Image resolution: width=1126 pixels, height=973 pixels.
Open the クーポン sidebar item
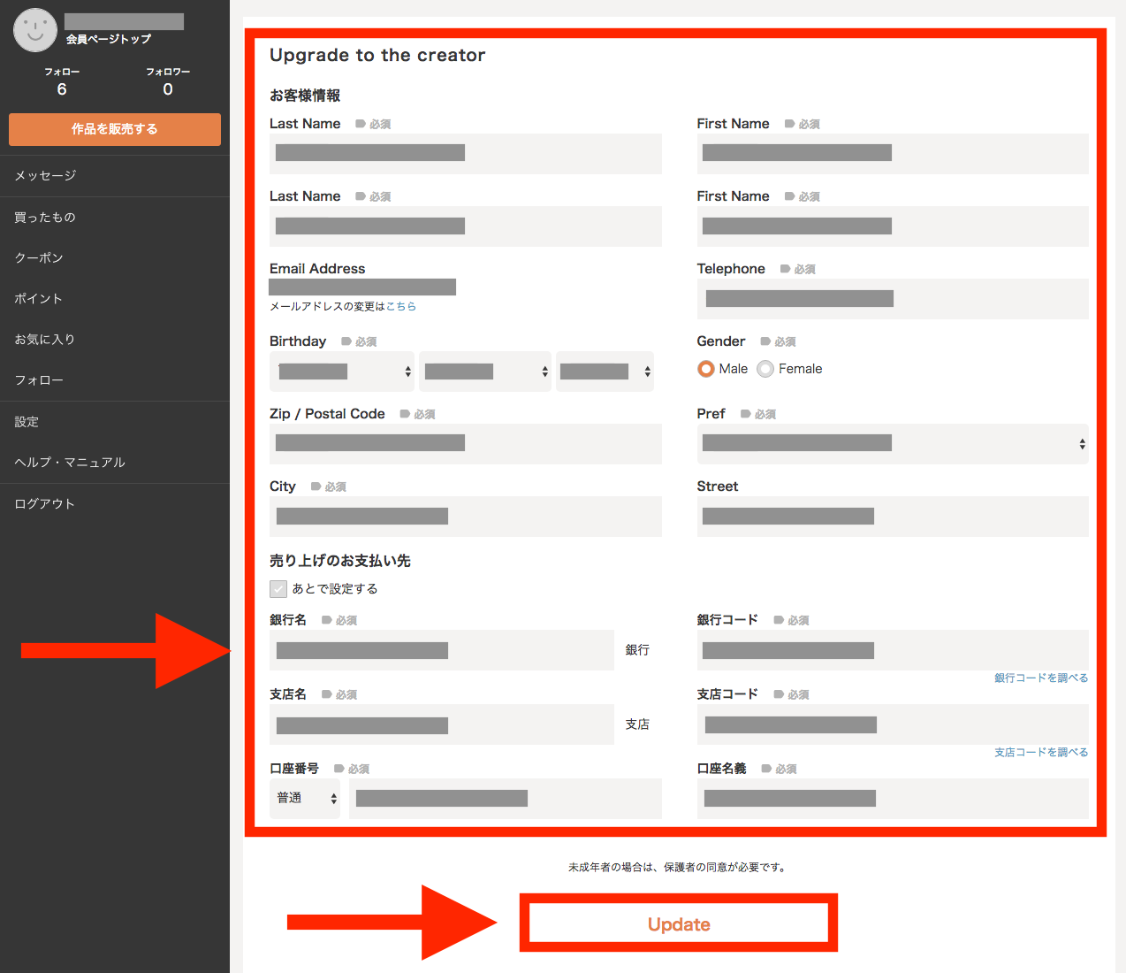pos(39,258)
